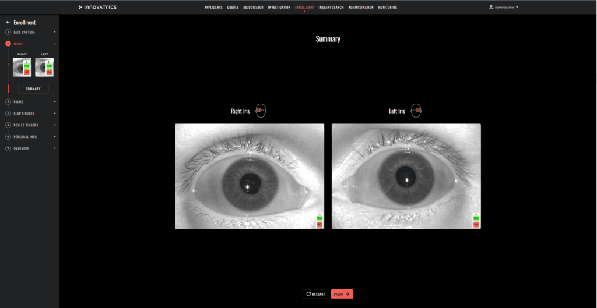
Task: Click the Overview step label
Action: (22, 148)
